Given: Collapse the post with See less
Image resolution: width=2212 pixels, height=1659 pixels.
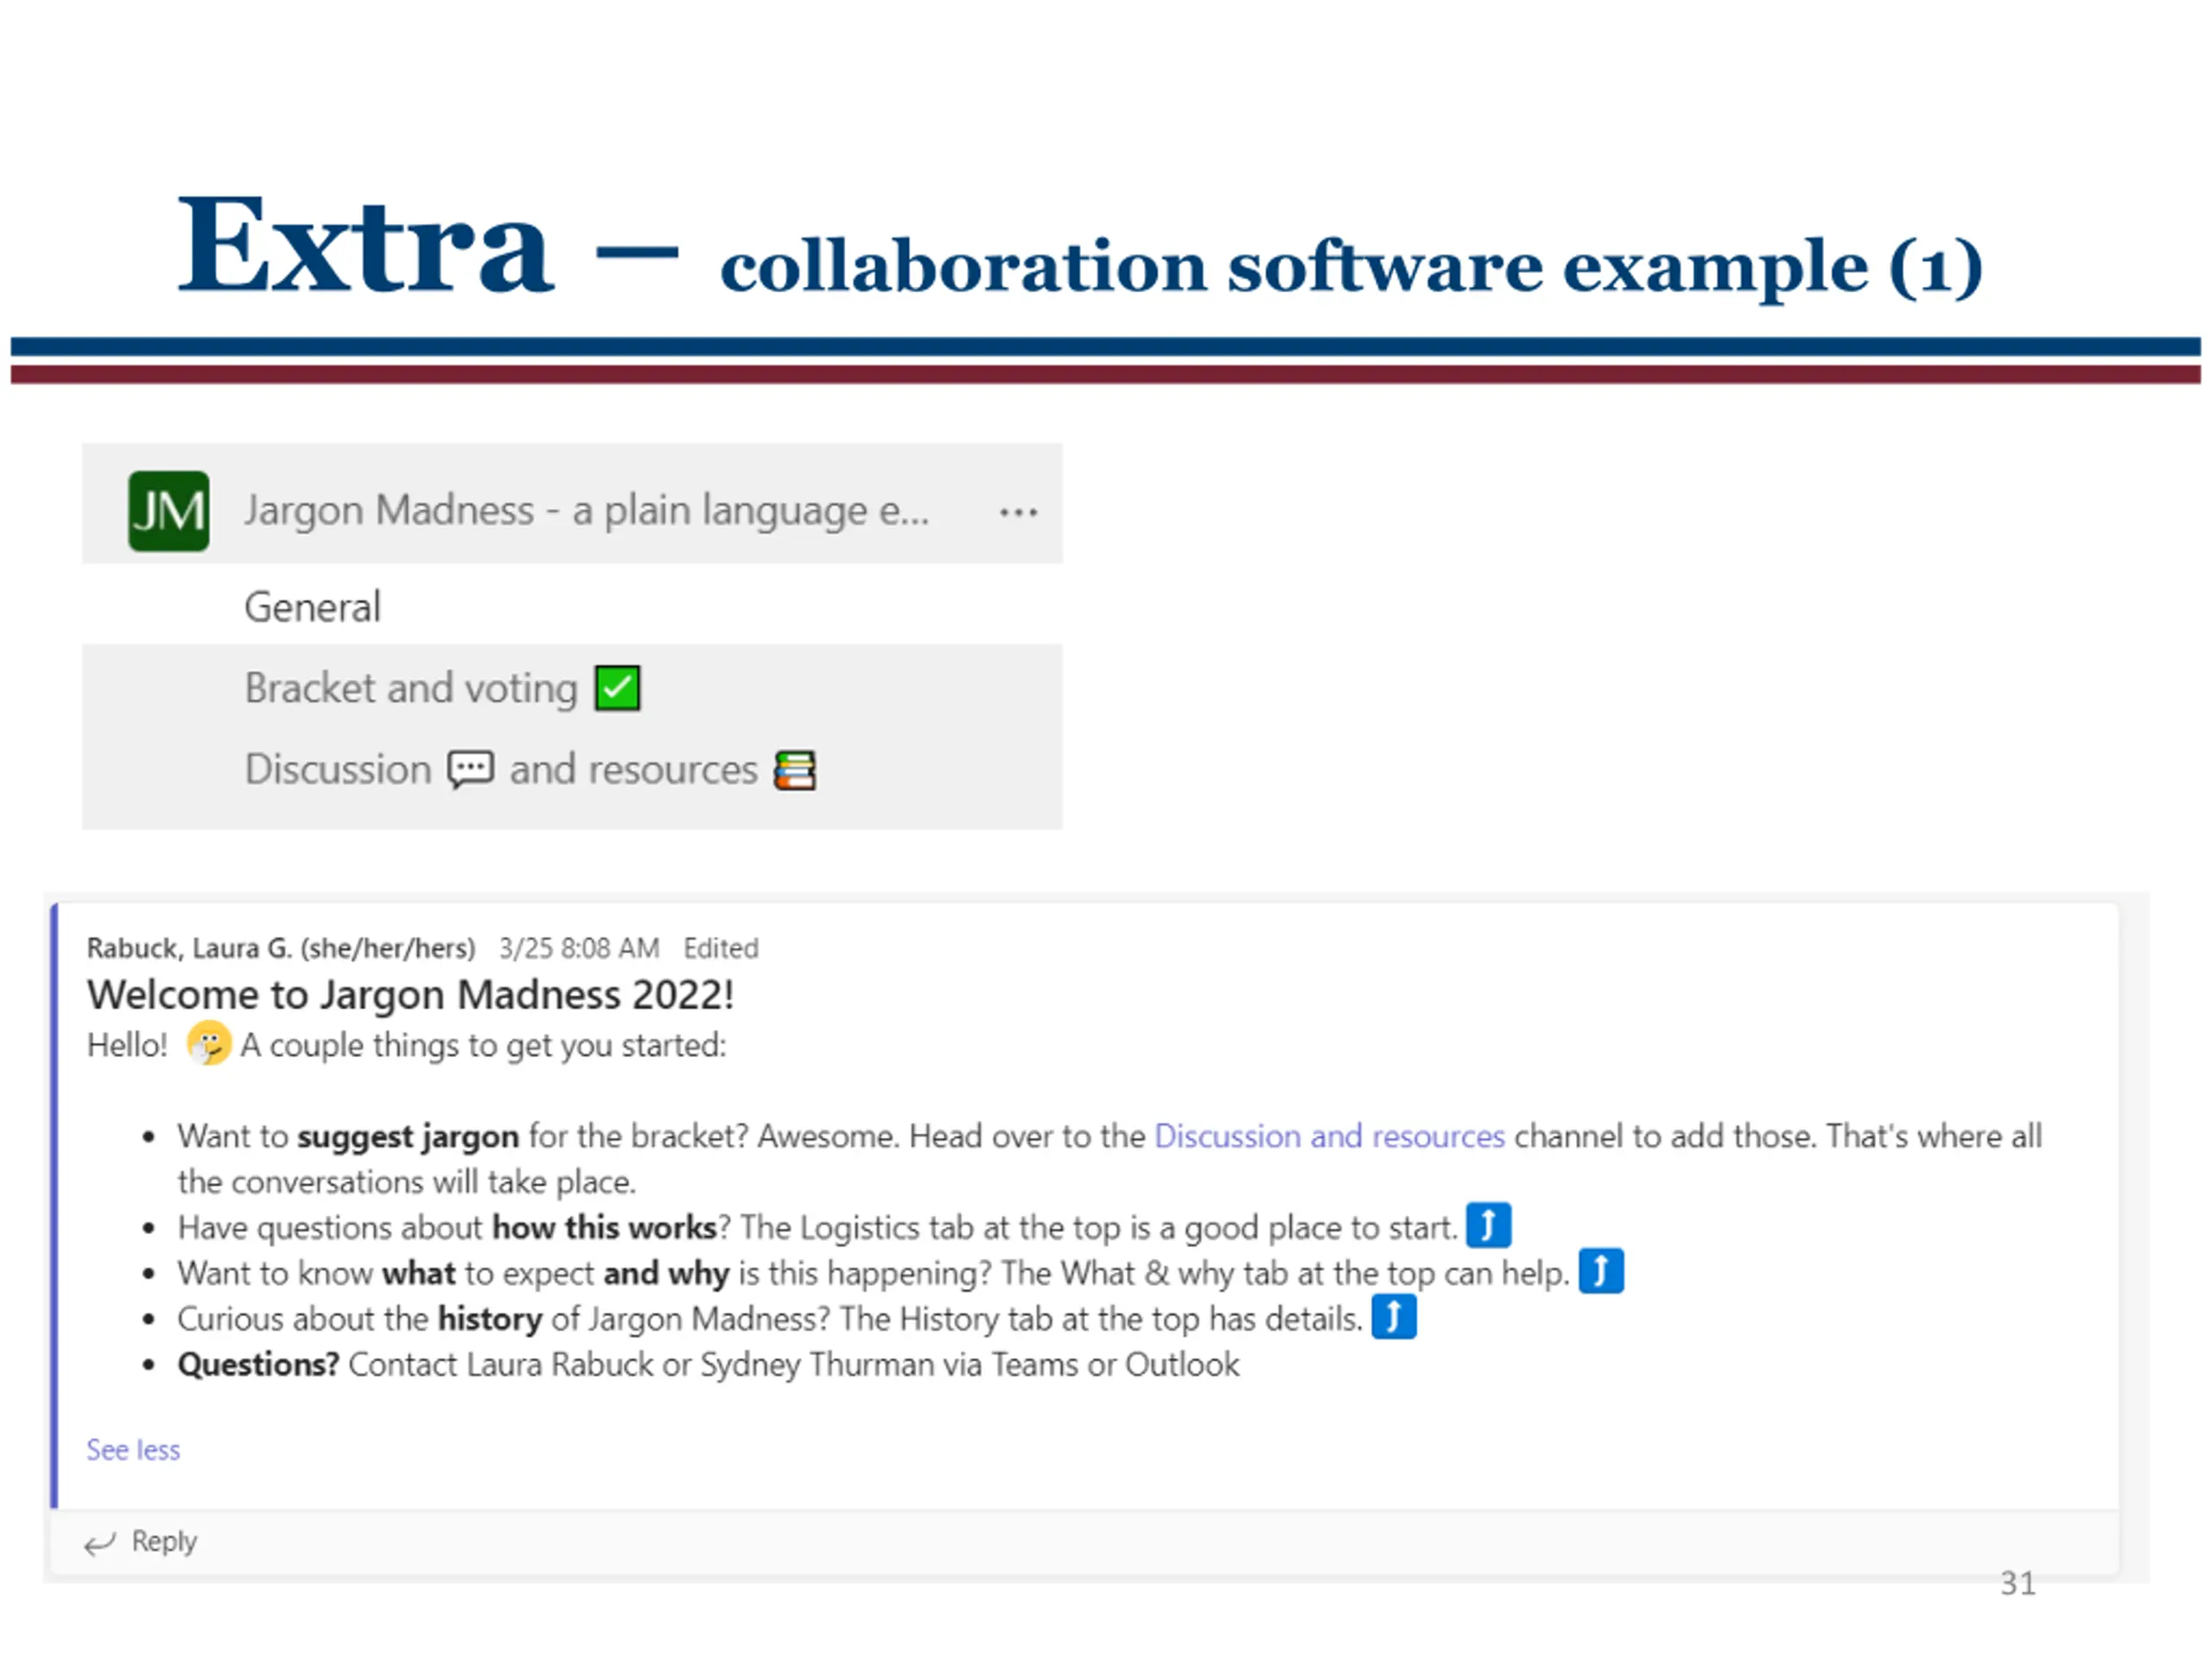Looking at the screenshot, I should [133, 1450].
